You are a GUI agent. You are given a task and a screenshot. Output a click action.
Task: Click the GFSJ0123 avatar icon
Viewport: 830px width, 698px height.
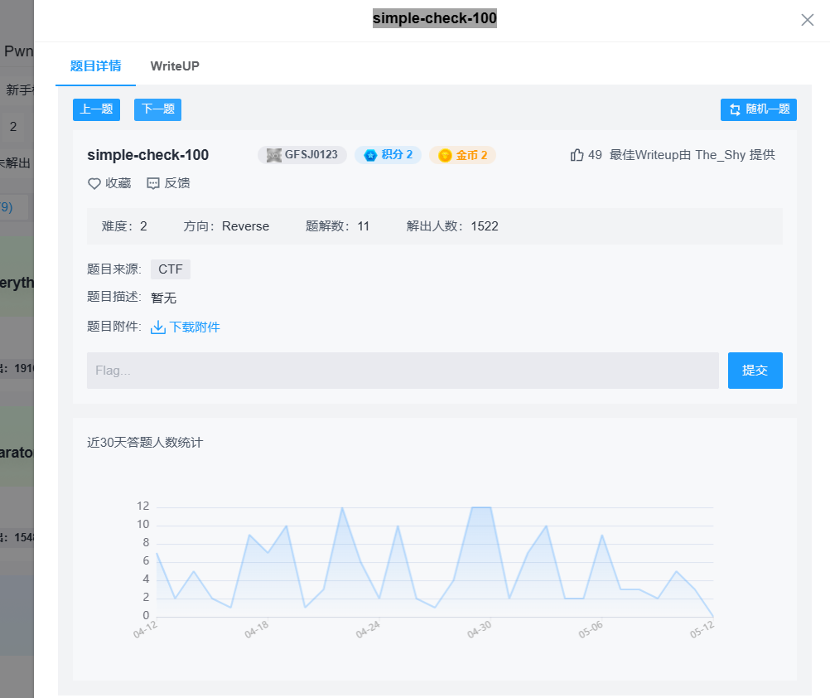click(x=274, y=155)
